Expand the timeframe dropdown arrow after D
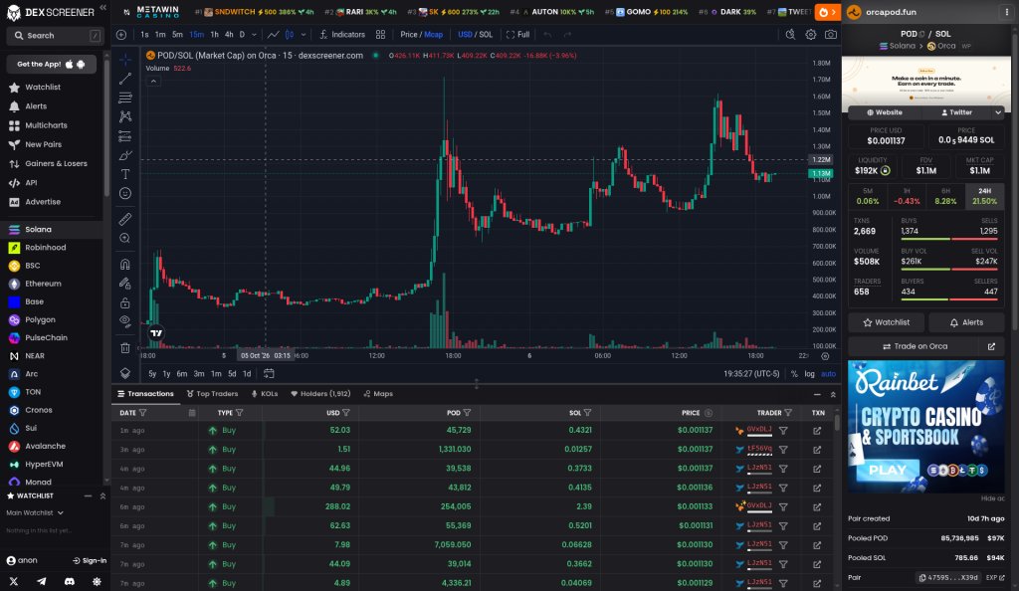 (254, 35)
